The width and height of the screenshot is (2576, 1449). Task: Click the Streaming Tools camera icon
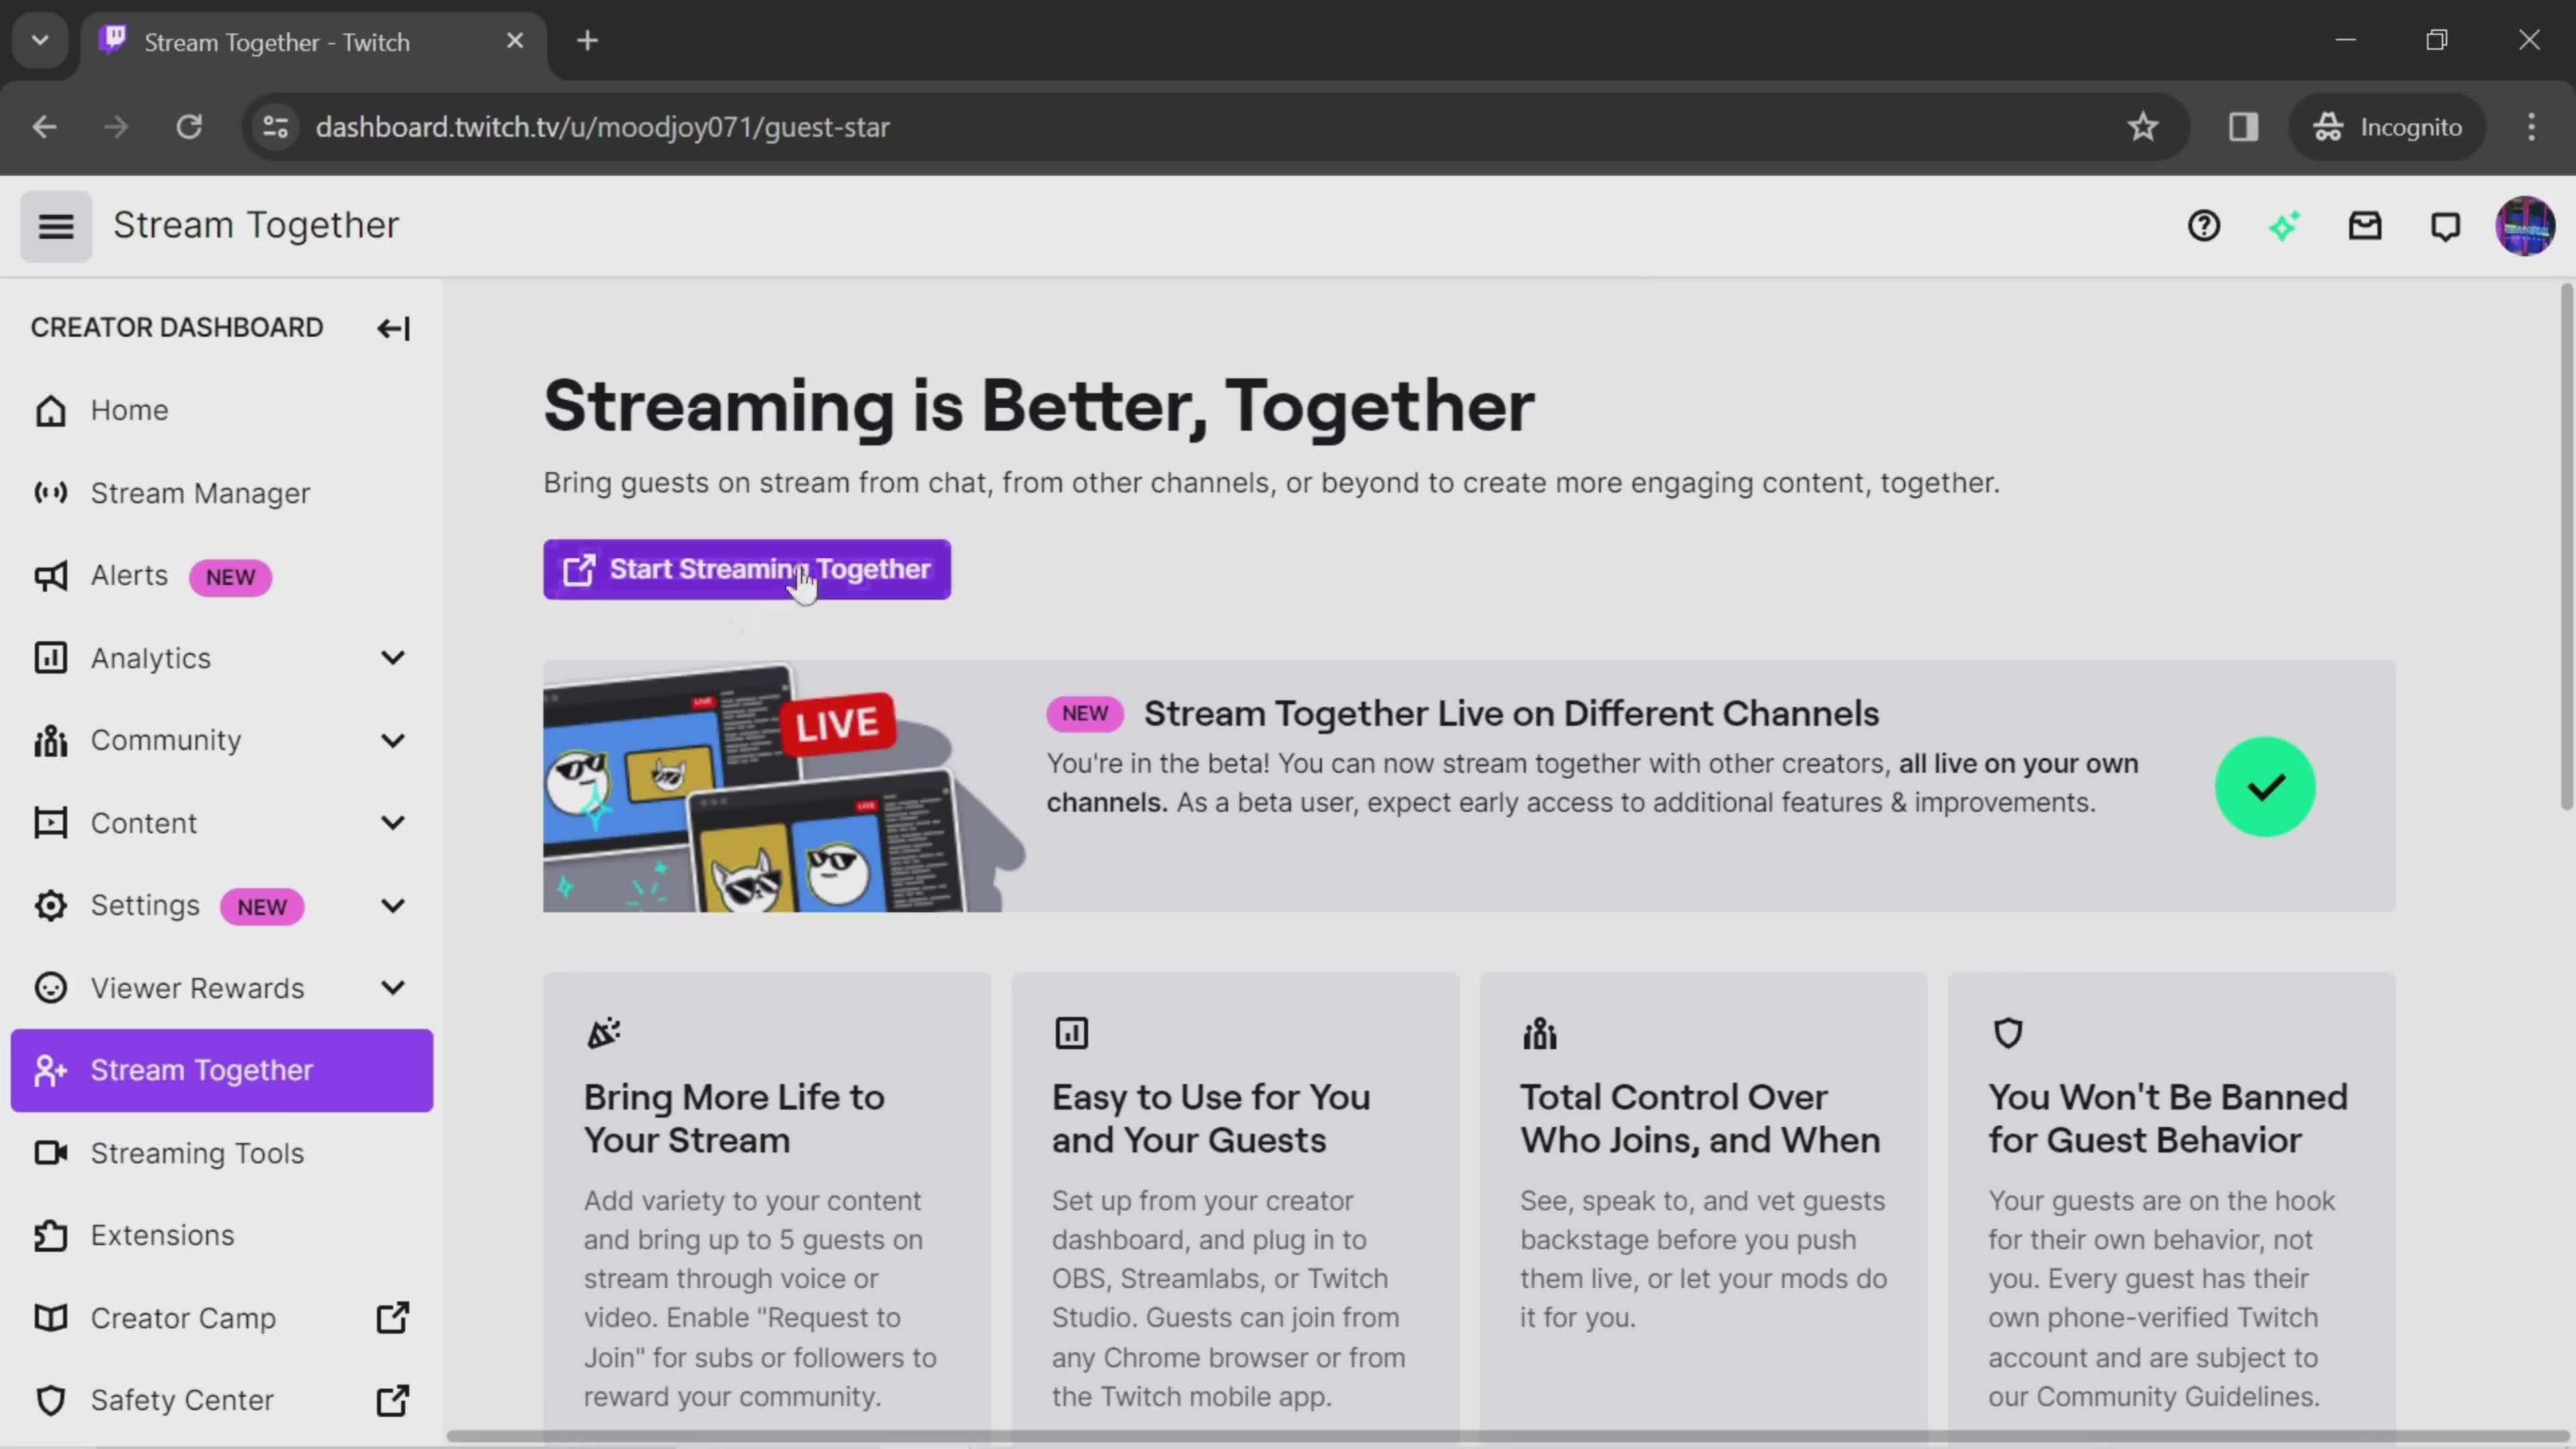click(x=50, y=1153)
